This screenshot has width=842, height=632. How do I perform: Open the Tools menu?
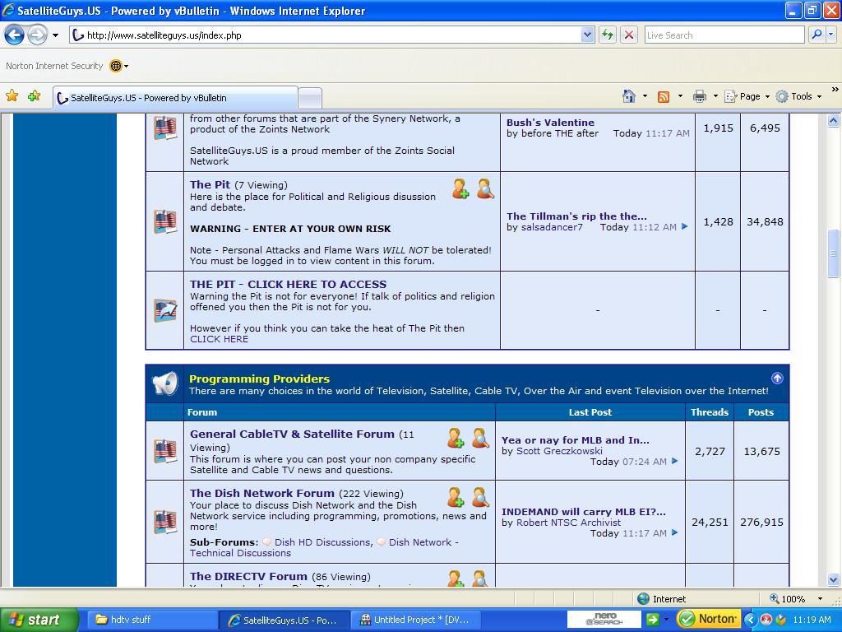799,97
